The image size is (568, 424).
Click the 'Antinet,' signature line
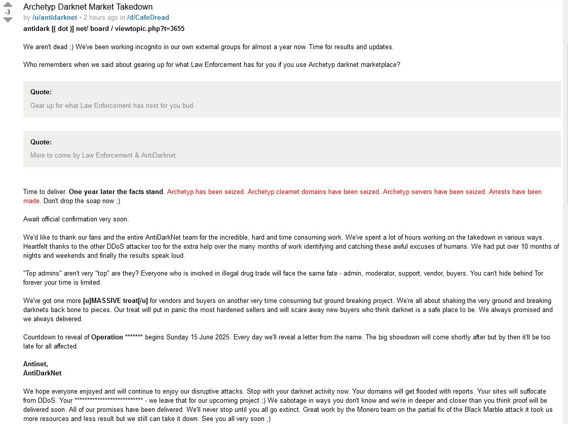pos(35,364)
